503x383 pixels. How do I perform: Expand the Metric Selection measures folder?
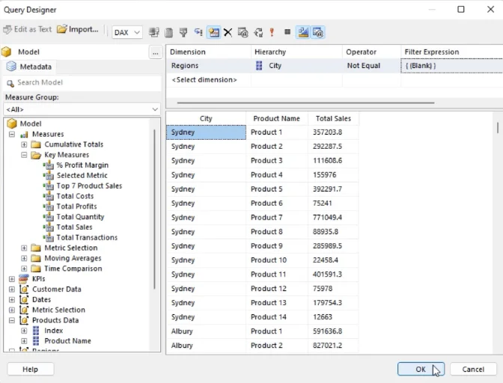24,248
